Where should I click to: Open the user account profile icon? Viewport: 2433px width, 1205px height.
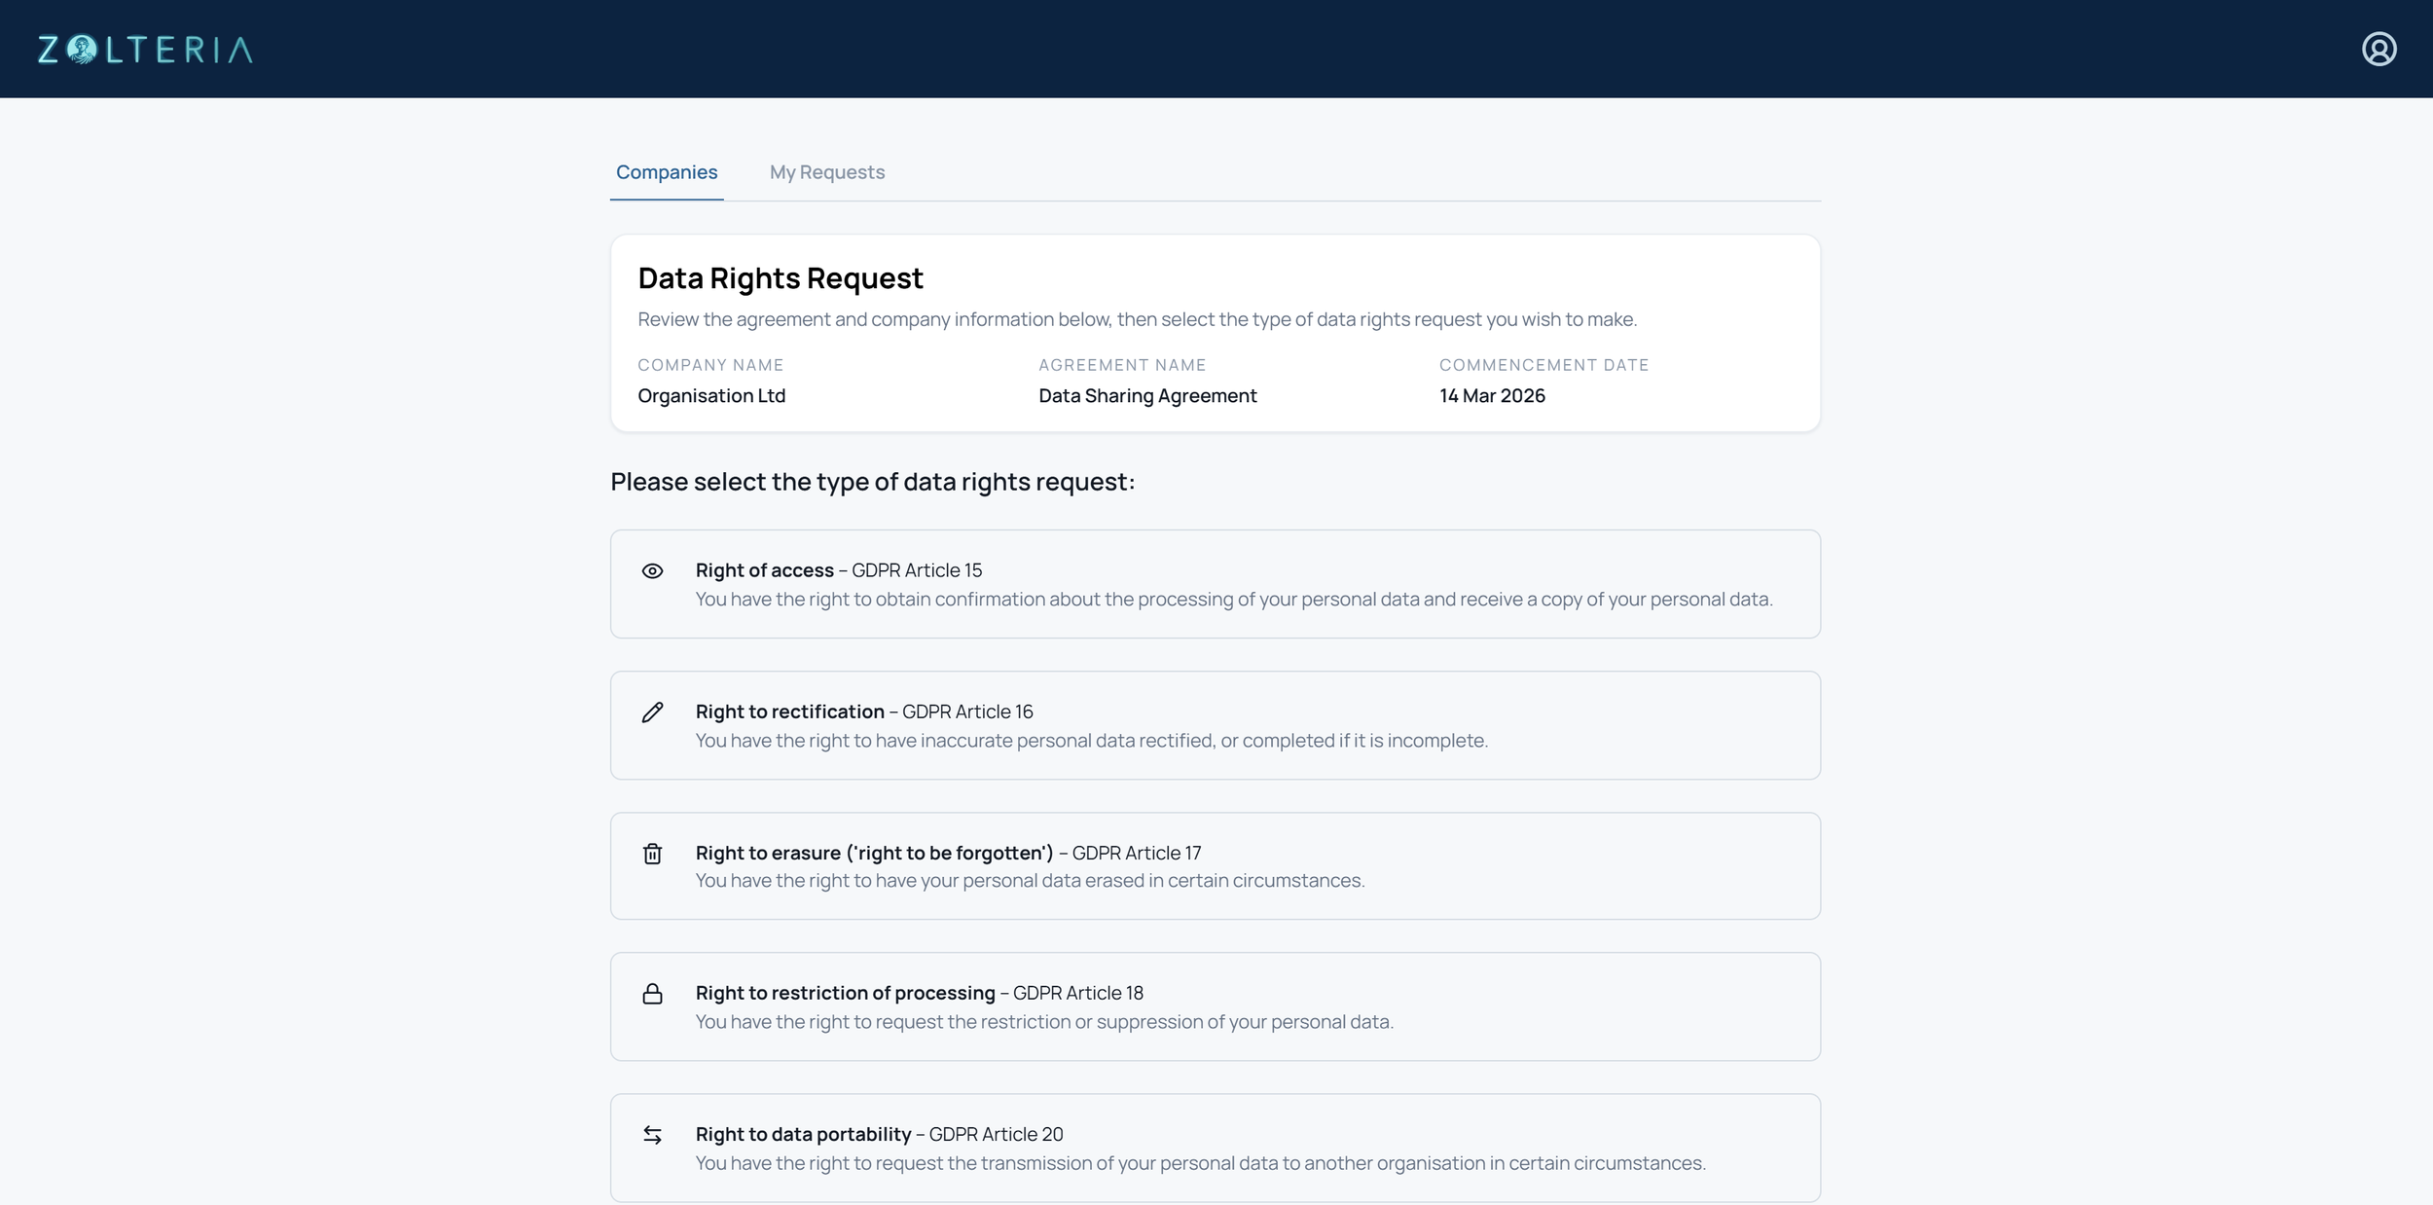click(x=2379, y=49)
